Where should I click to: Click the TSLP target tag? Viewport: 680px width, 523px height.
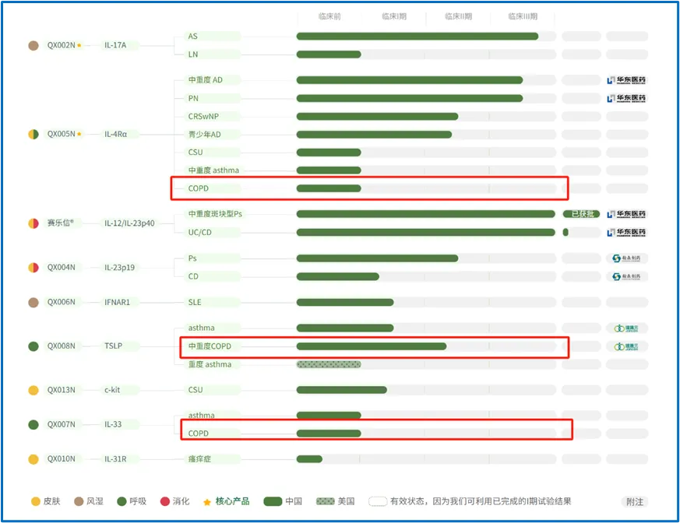(x=114, y=346)
